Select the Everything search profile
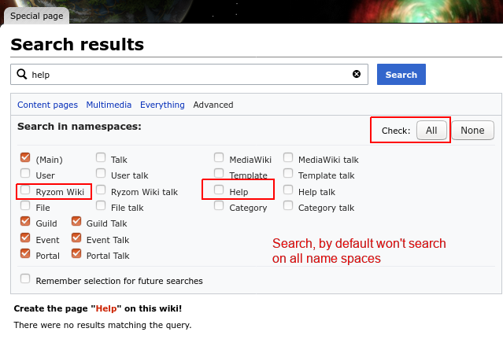Image resolution: width=503 pixels, height=343 pixels. click(162, 105)
